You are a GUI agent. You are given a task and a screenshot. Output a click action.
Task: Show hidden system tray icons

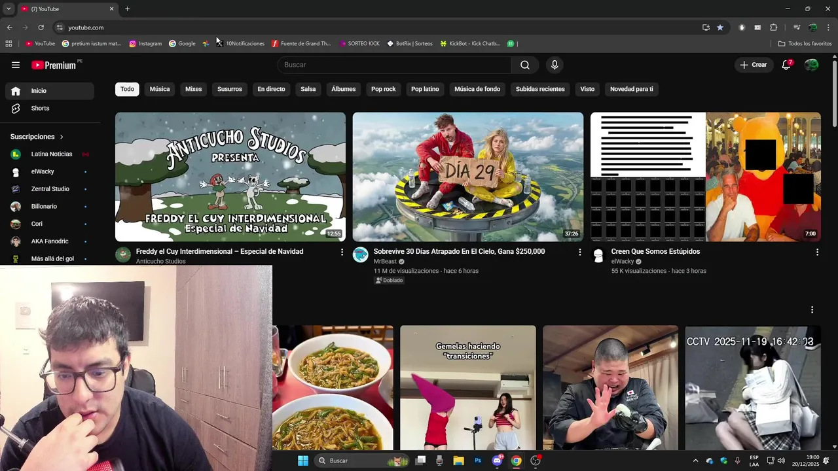pos(695,461)
